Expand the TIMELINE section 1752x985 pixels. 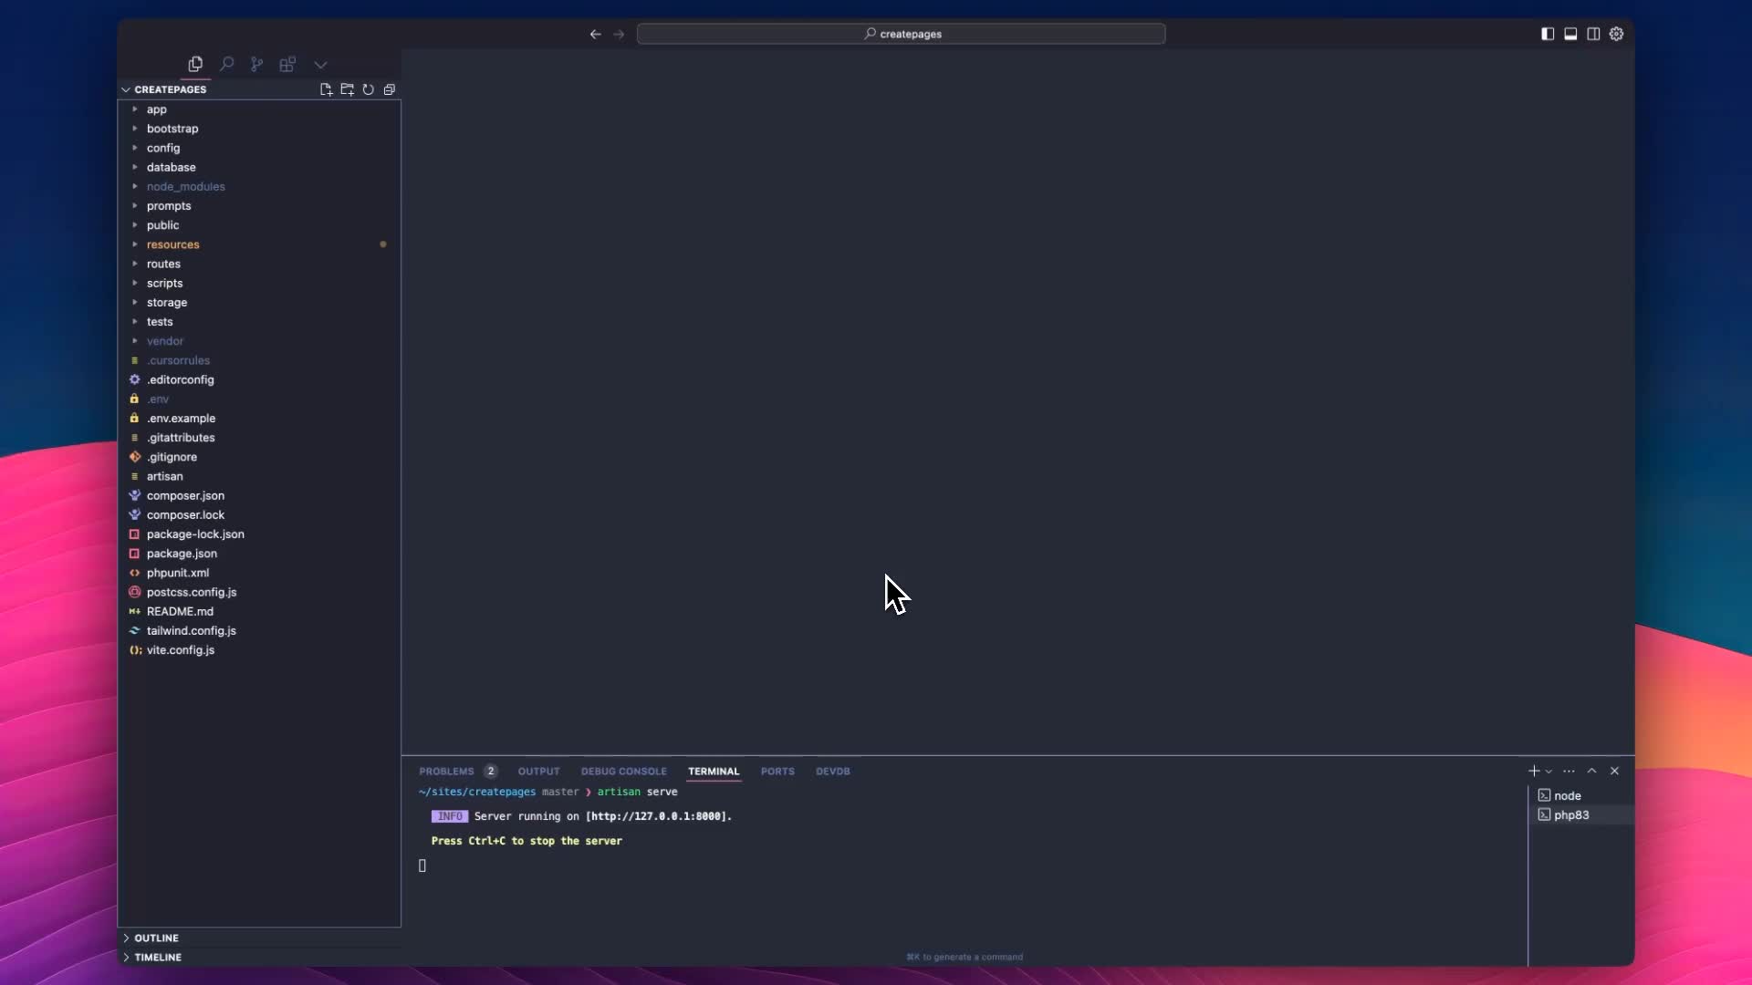tap(259, 958)
